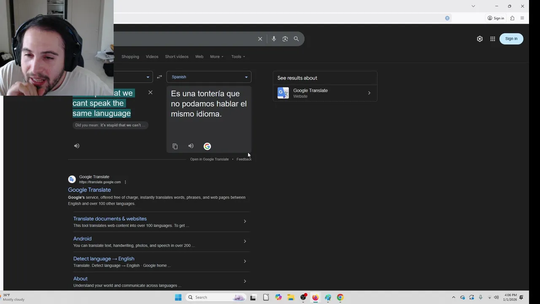Click Open in Google Translate link
The height and width of the screenshot is (304, 540).
pos(209,159)
